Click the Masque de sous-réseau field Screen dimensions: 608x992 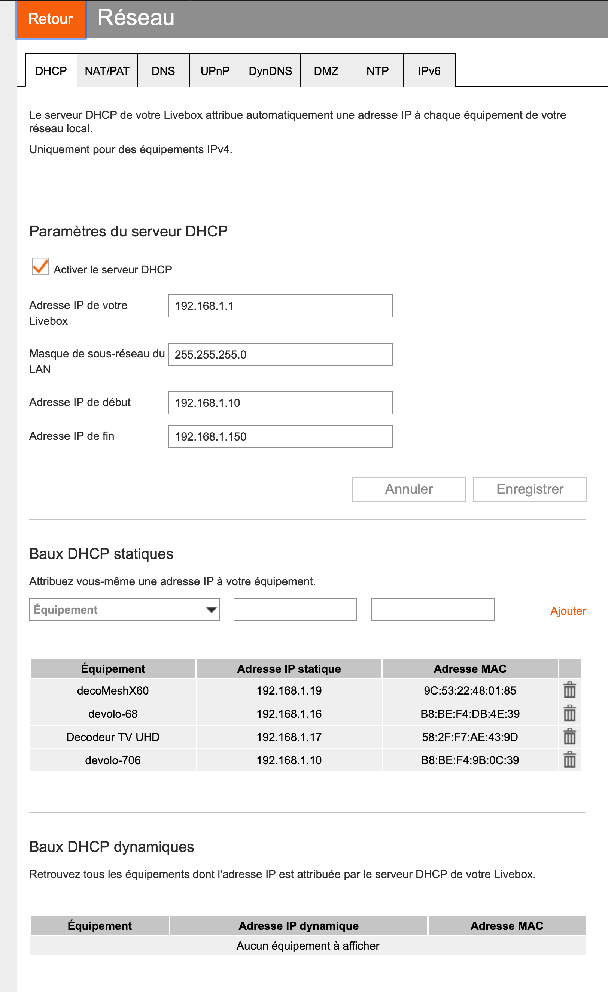coord(280,354)
